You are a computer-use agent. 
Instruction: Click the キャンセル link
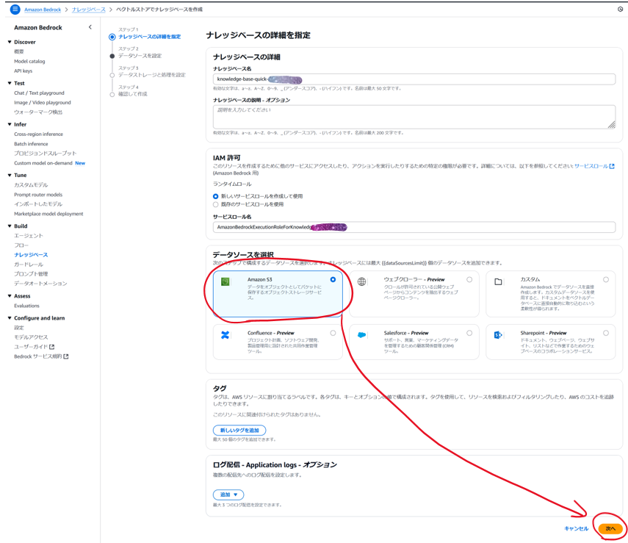[x=577, y=528]
